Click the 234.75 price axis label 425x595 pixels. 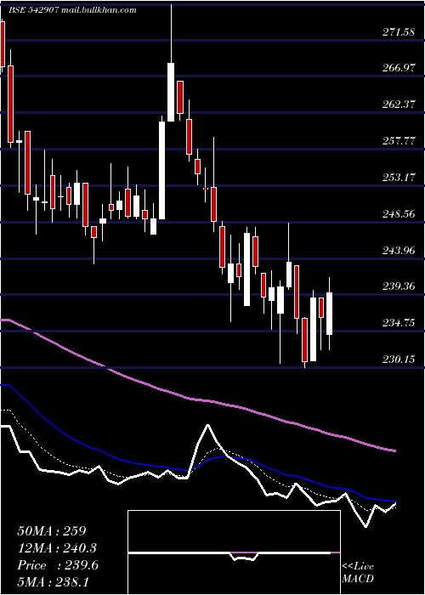(398, 323)
